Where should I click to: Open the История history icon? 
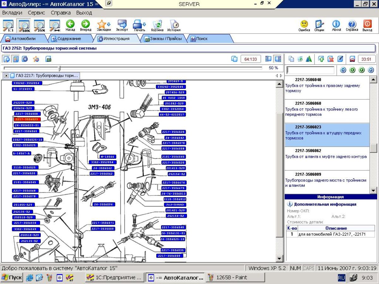coord(174,26)
